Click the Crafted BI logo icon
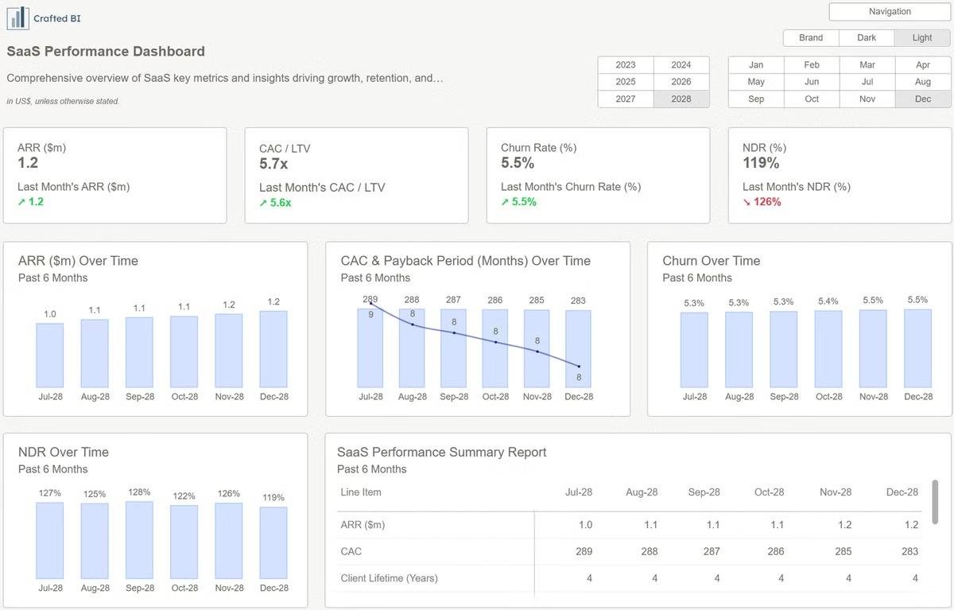 (x=17, y=17)
